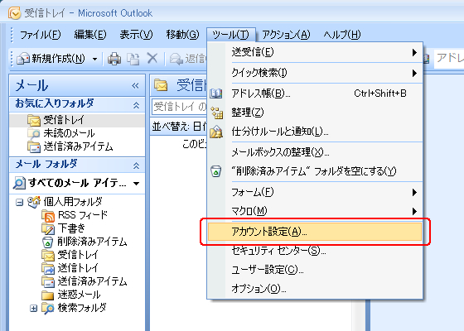The height and width of the screenshot is (331, 464).
Task: Select メールボックスの整理(X)... entry
Action: (x=315, y=152)
